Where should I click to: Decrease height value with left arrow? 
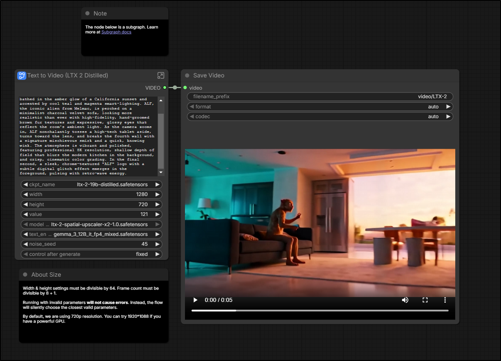25,205
